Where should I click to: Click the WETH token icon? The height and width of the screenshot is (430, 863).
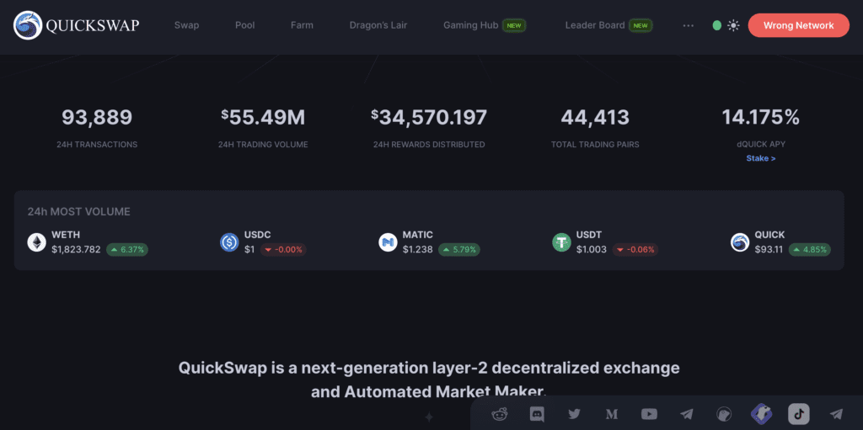click(37, 242)
